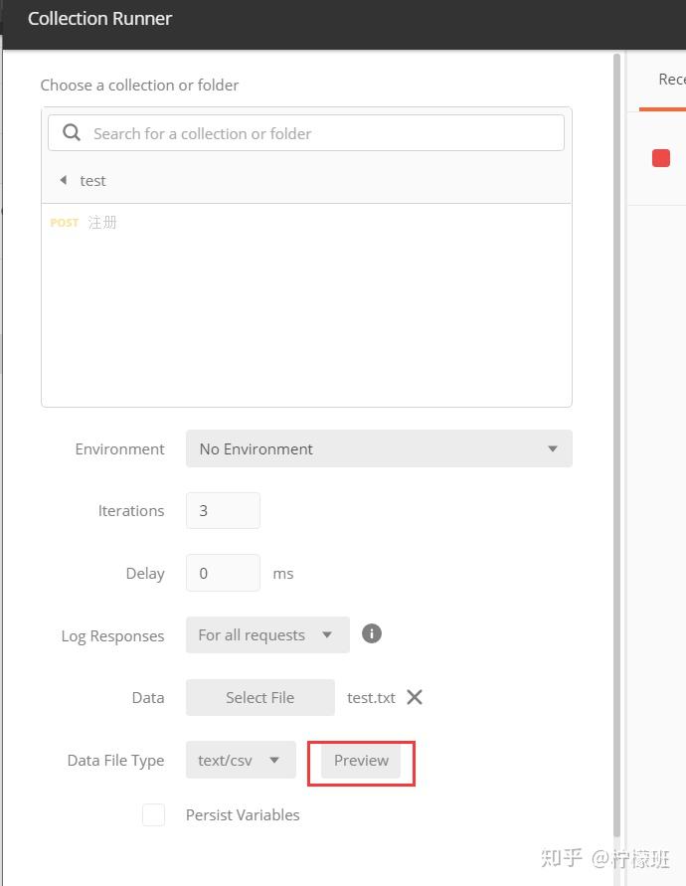Click the POST method badge

[x=65, y=223]
